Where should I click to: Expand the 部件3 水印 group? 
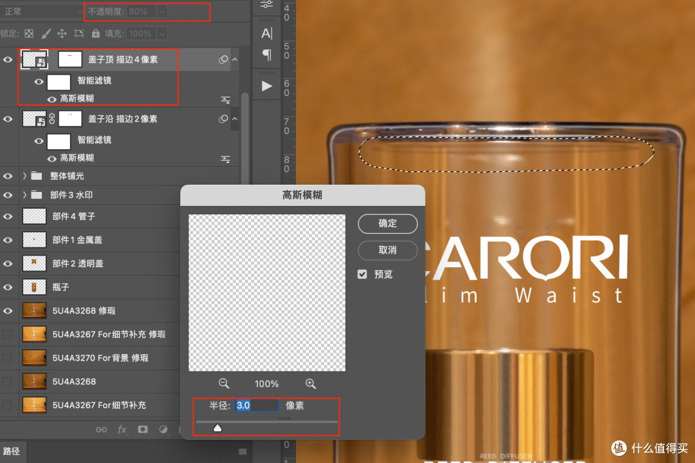click(25, 195)
